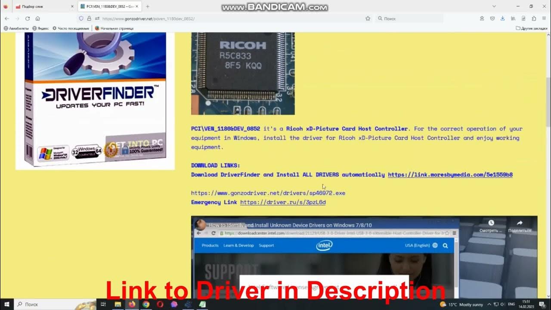Bookmark this page with the star icon
551x310 pixels.
click(368, 19)
